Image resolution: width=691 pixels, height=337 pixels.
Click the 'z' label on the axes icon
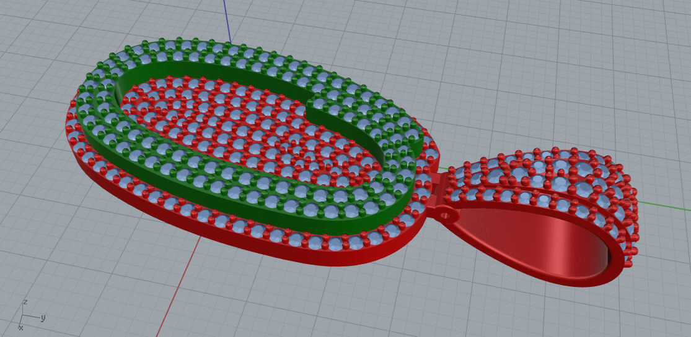coord(25,302)
